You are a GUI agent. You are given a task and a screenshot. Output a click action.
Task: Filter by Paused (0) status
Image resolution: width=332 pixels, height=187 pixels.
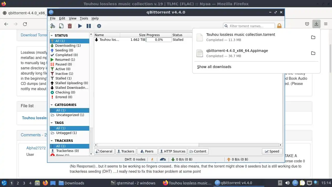(x=70, y=64)
